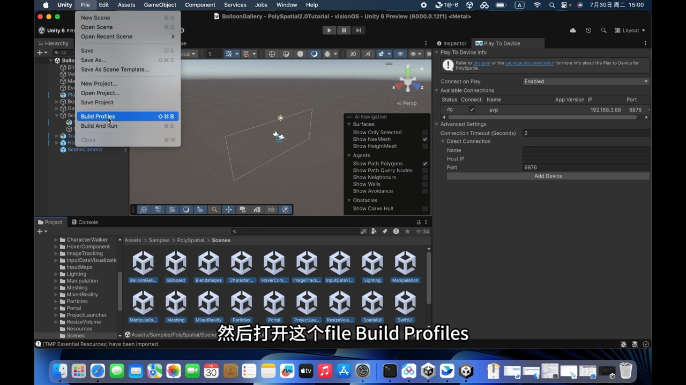Image resolution: width=686 pixels, height=385 pixels.
Task: Collapse Direct Connection foldout
Action: 443,141
